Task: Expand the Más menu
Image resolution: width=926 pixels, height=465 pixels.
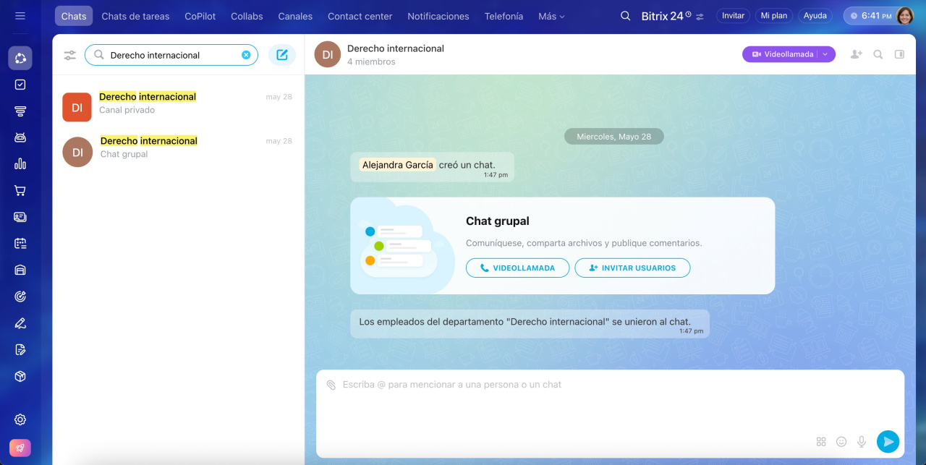Action: pyautogui.click(x=551, y=16)
